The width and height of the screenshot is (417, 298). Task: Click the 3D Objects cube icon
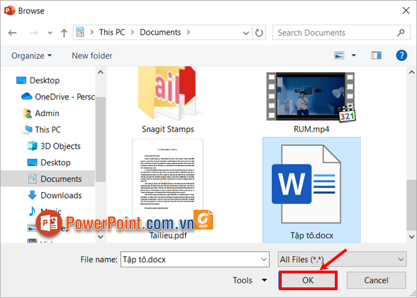(32, 146)
